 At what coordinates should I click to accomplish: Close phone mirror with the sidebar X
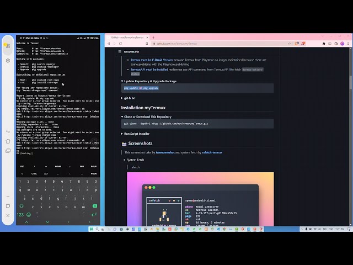(x=8, y=215)
